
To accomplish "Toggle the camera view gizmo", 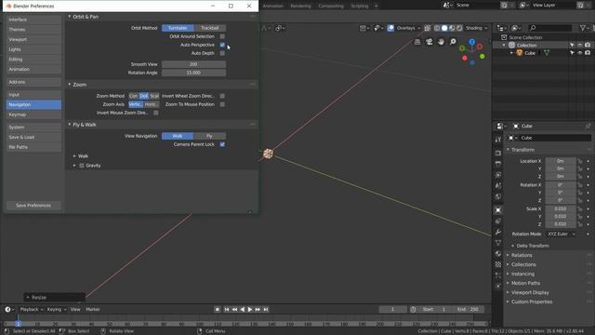I will tap(430, 42).
